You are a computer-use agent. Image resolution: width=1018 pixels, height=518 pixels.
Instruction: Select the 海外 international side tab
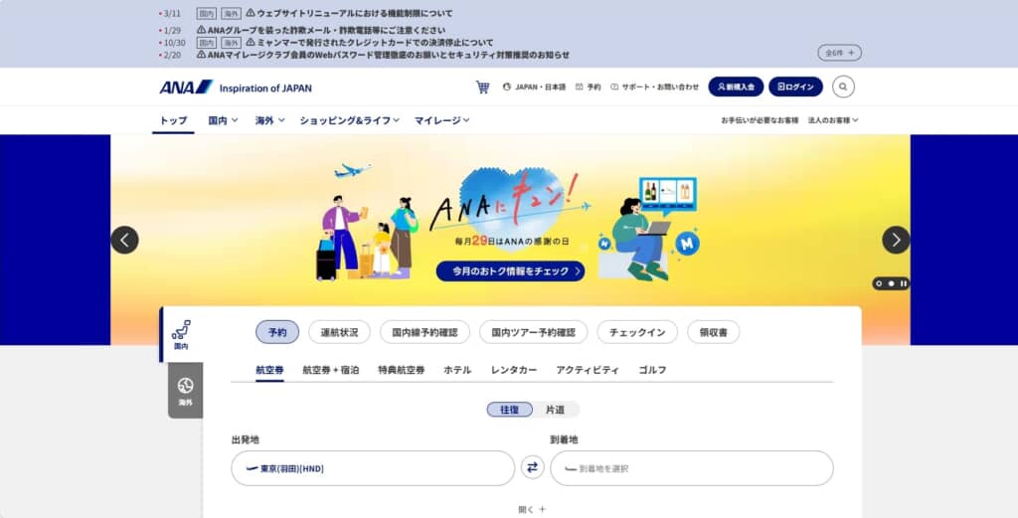[185, 391]
